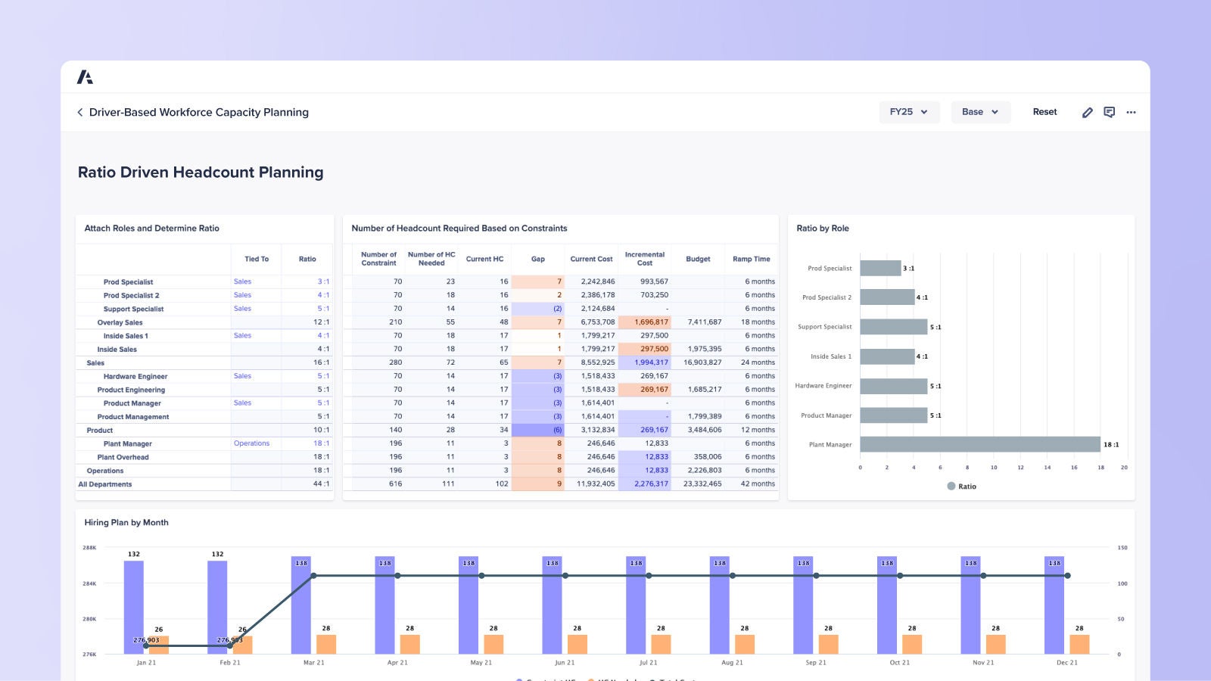Click the back chevron beside the dashboard title
1211x681 pixels.
[80, 112]
